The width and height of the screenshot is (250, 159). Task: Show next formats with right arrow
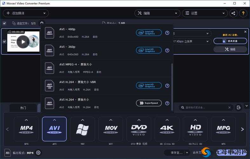242,129
